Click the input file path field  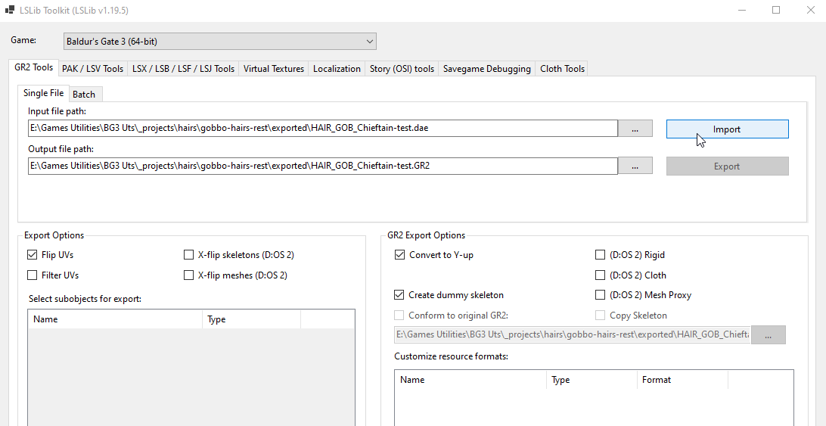[322, 129]
